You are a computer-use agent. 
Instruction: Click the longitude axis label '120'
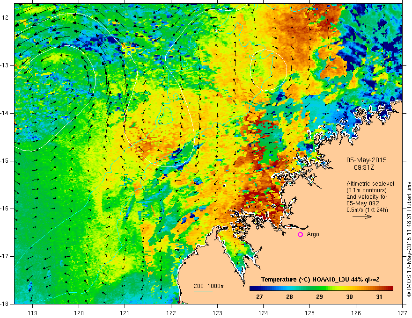point(79,313)
